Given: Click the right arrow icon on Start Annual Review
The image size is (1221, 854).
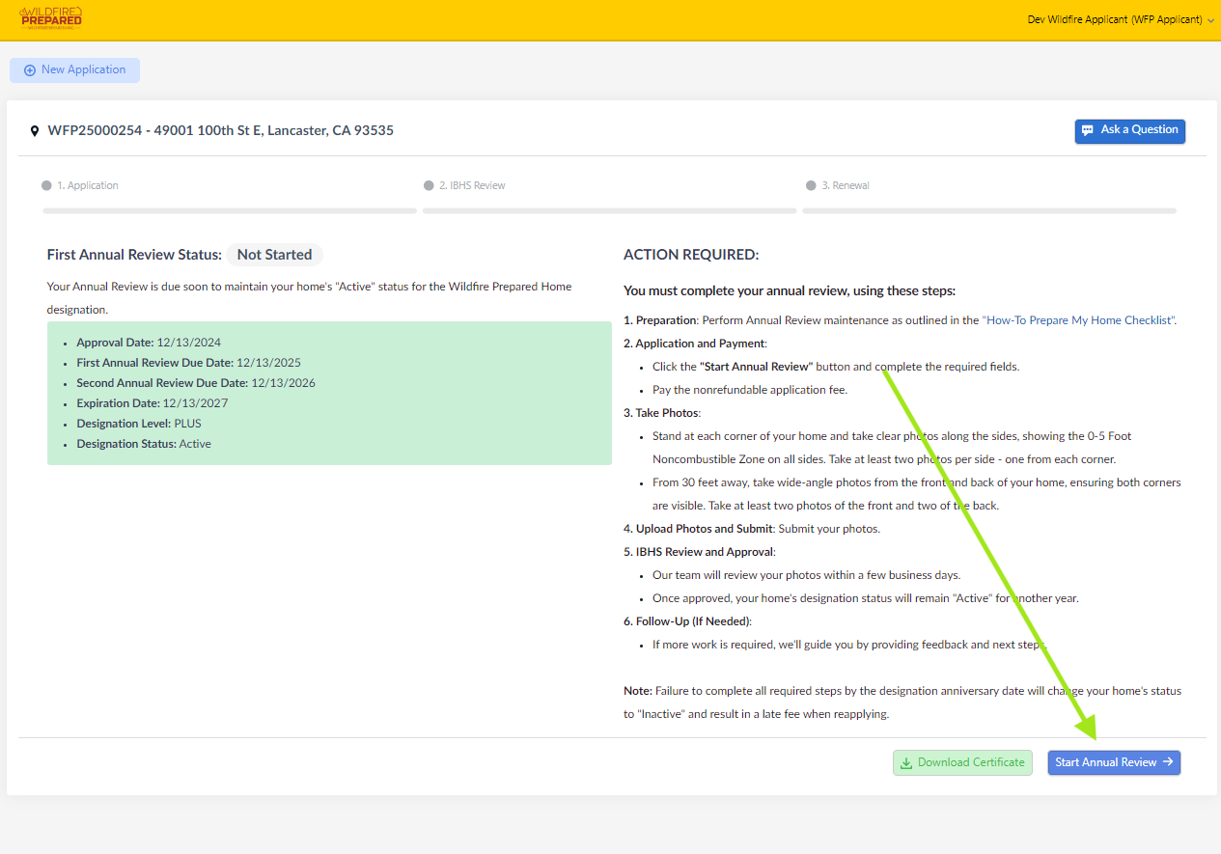Looking at the screenshot, I should coord(1168,762).
